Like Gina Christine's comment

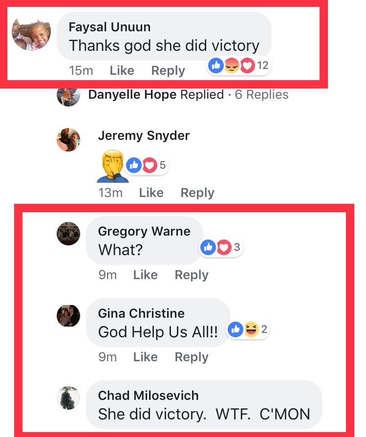coord(145,357)
